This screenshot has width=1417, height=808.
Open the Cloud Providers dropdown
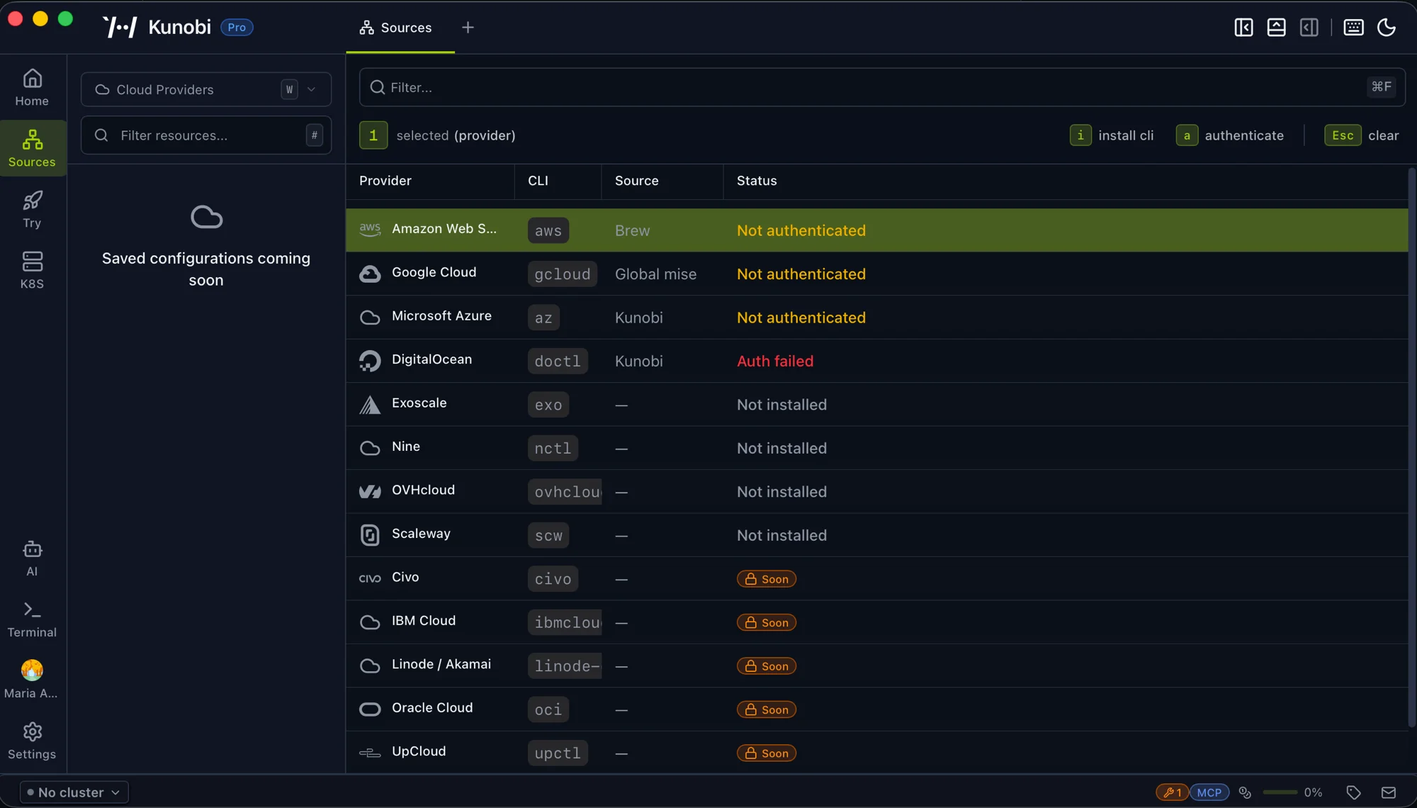(206, 89)
